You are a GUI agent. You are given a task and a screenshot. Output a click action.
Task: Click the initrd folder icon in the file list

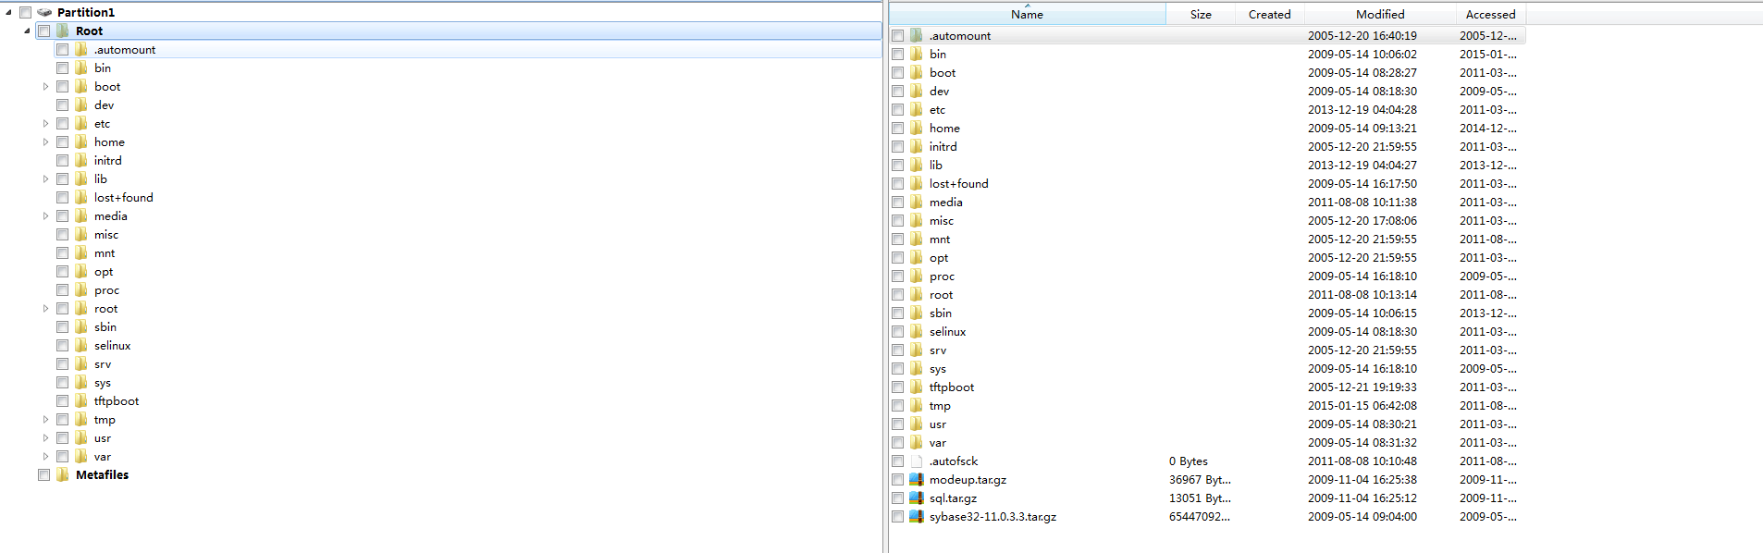[x=917, y=146]
